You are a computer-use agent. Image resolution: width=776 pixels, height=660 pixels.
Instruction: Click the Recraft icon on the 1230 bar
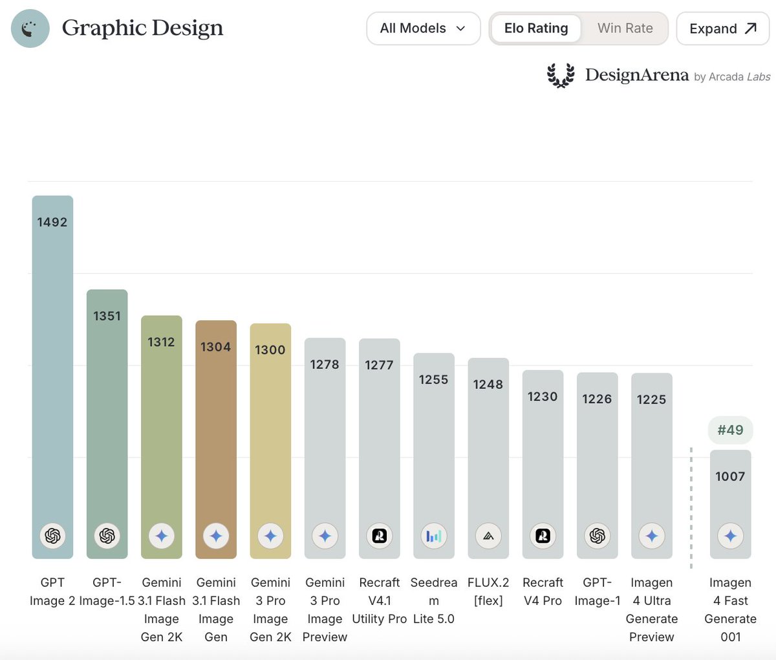click(543, 536)
